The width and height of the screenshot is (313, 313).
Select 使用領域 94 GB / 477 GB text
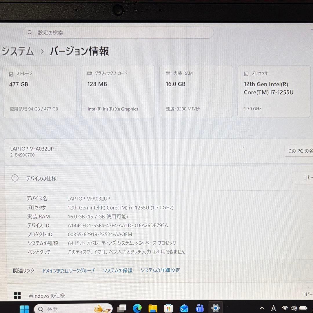[34, 109]
